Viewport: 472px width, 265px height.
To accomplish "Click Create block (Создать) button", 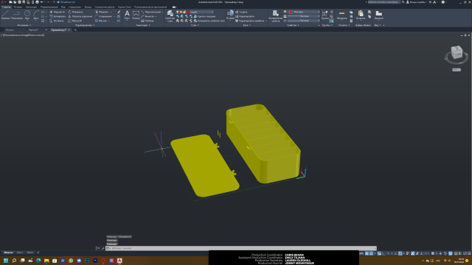I will click(x=241, y=12).
